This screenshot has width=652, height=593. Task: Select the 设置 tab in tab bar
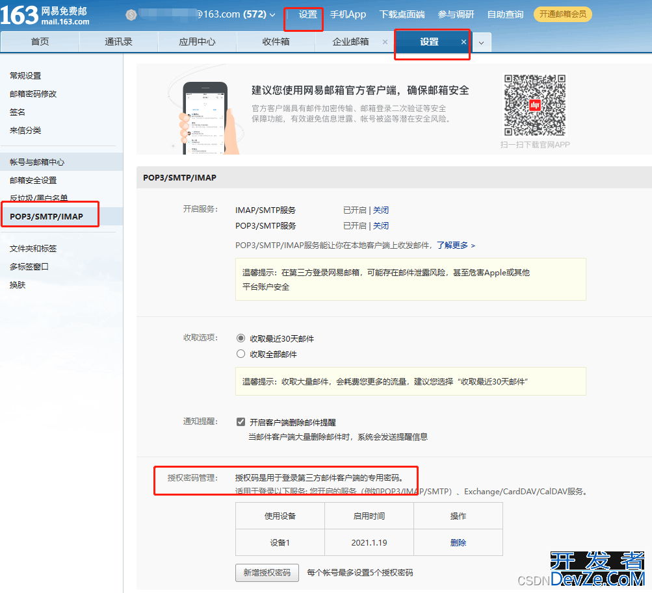[429, 42]
